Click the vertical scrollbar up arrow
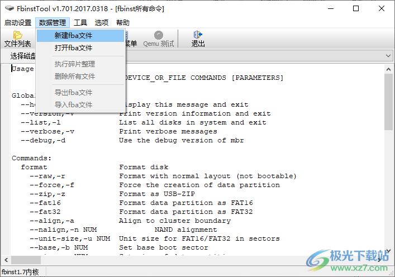Image resolution: width=395 pixels, height=277 pixels. point(388,69)
